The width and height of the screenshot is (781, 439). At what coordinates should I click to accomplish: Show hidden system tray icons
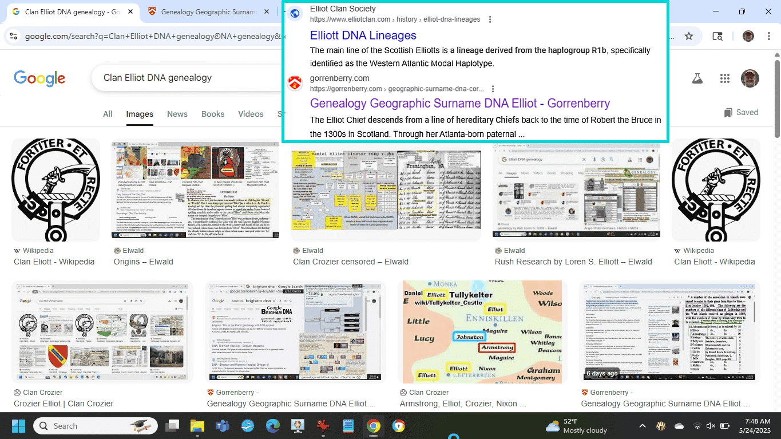[x=642, y=426]
